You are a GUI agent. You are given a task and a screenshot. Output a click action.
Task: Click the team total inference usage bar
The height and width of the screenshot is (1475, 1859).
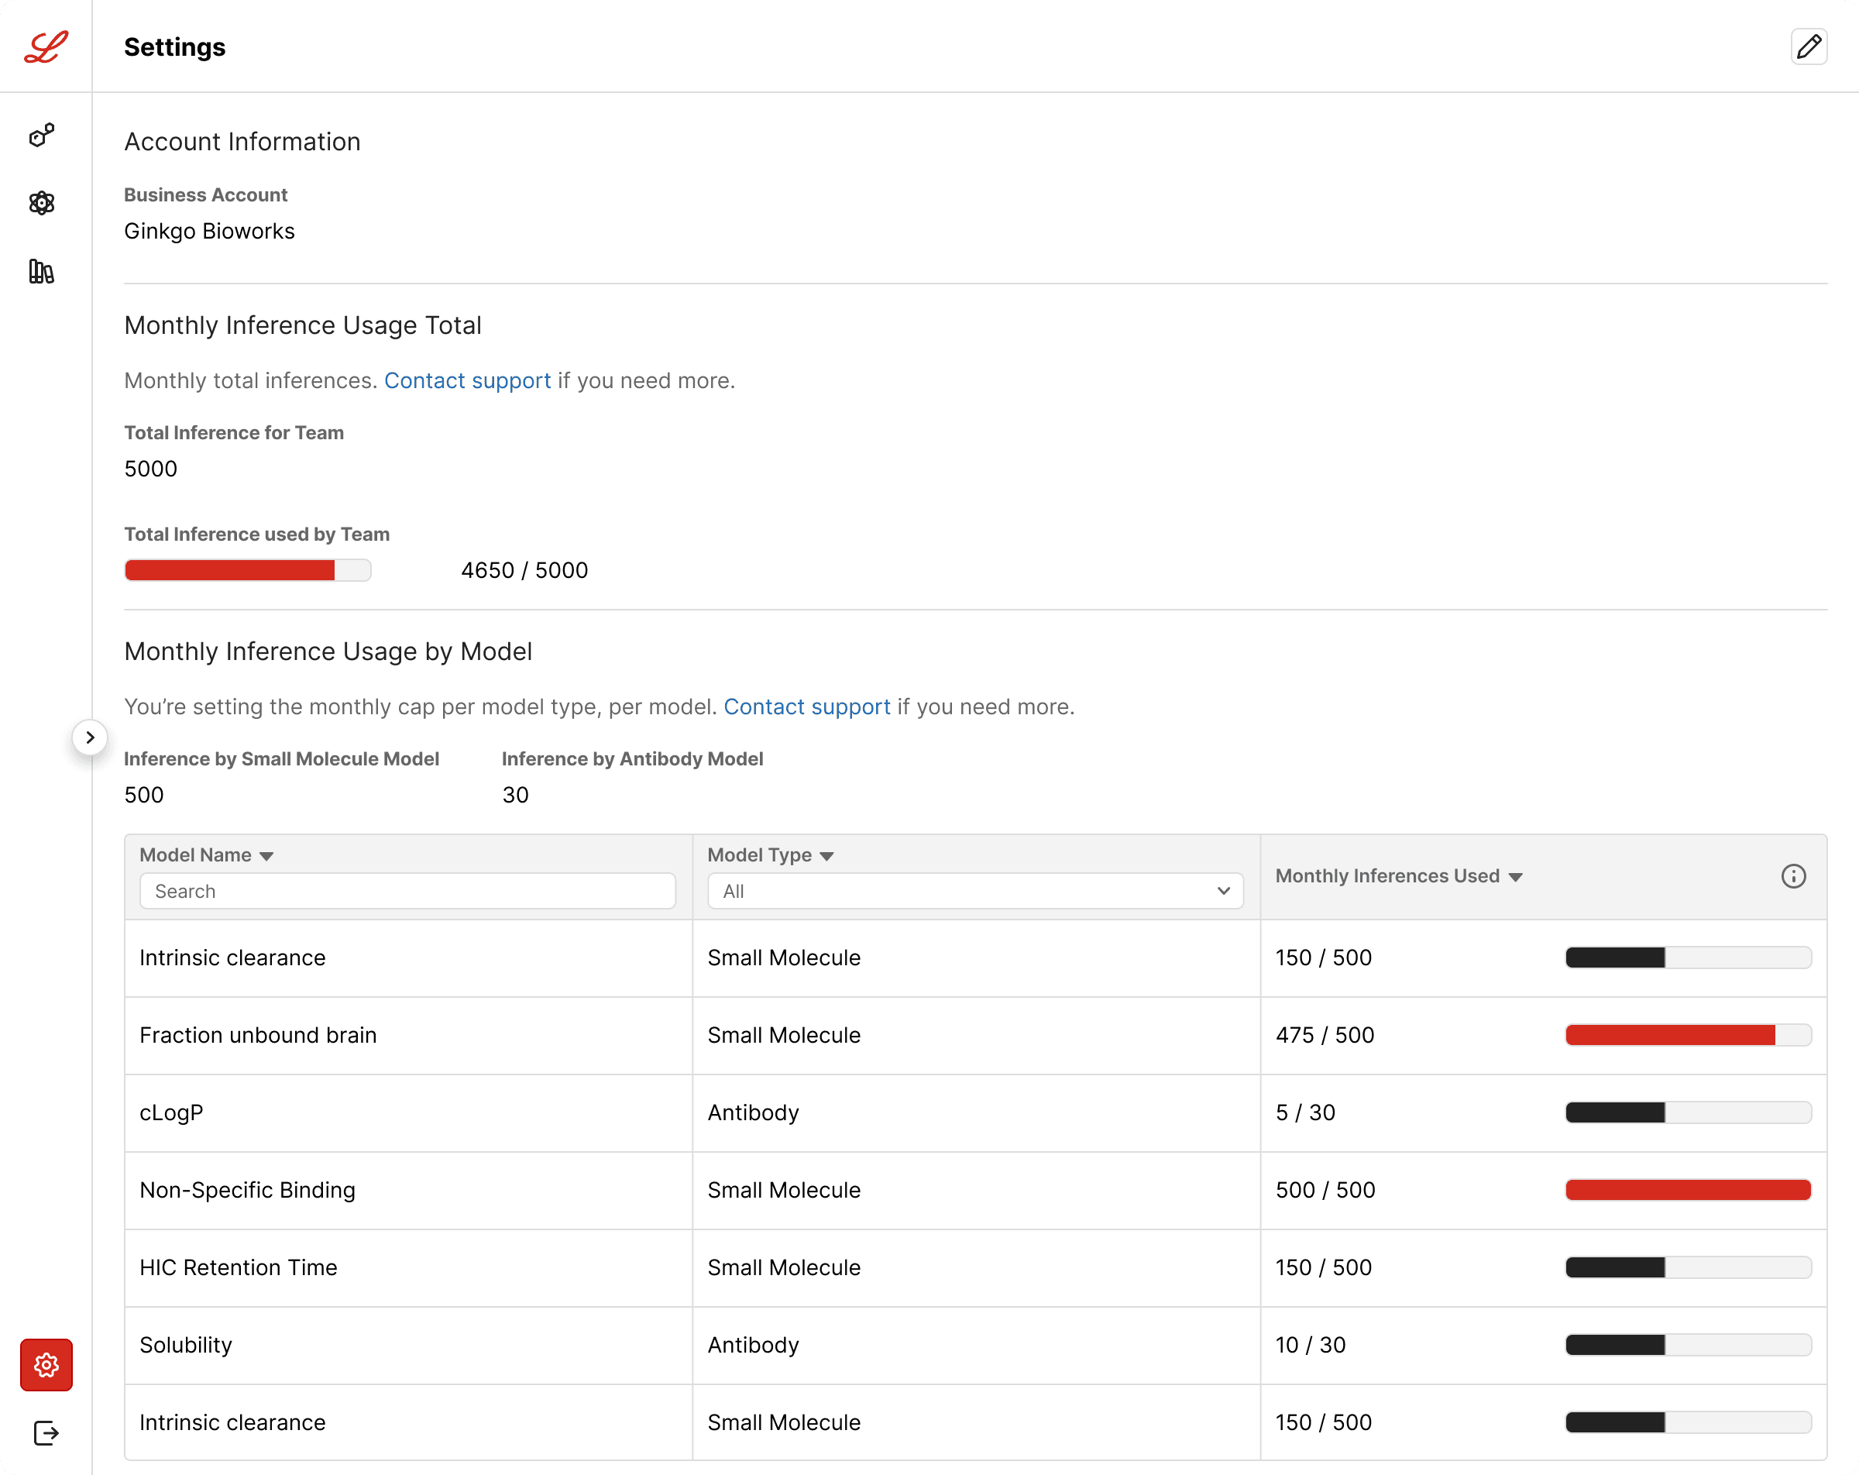click(249, 570)
